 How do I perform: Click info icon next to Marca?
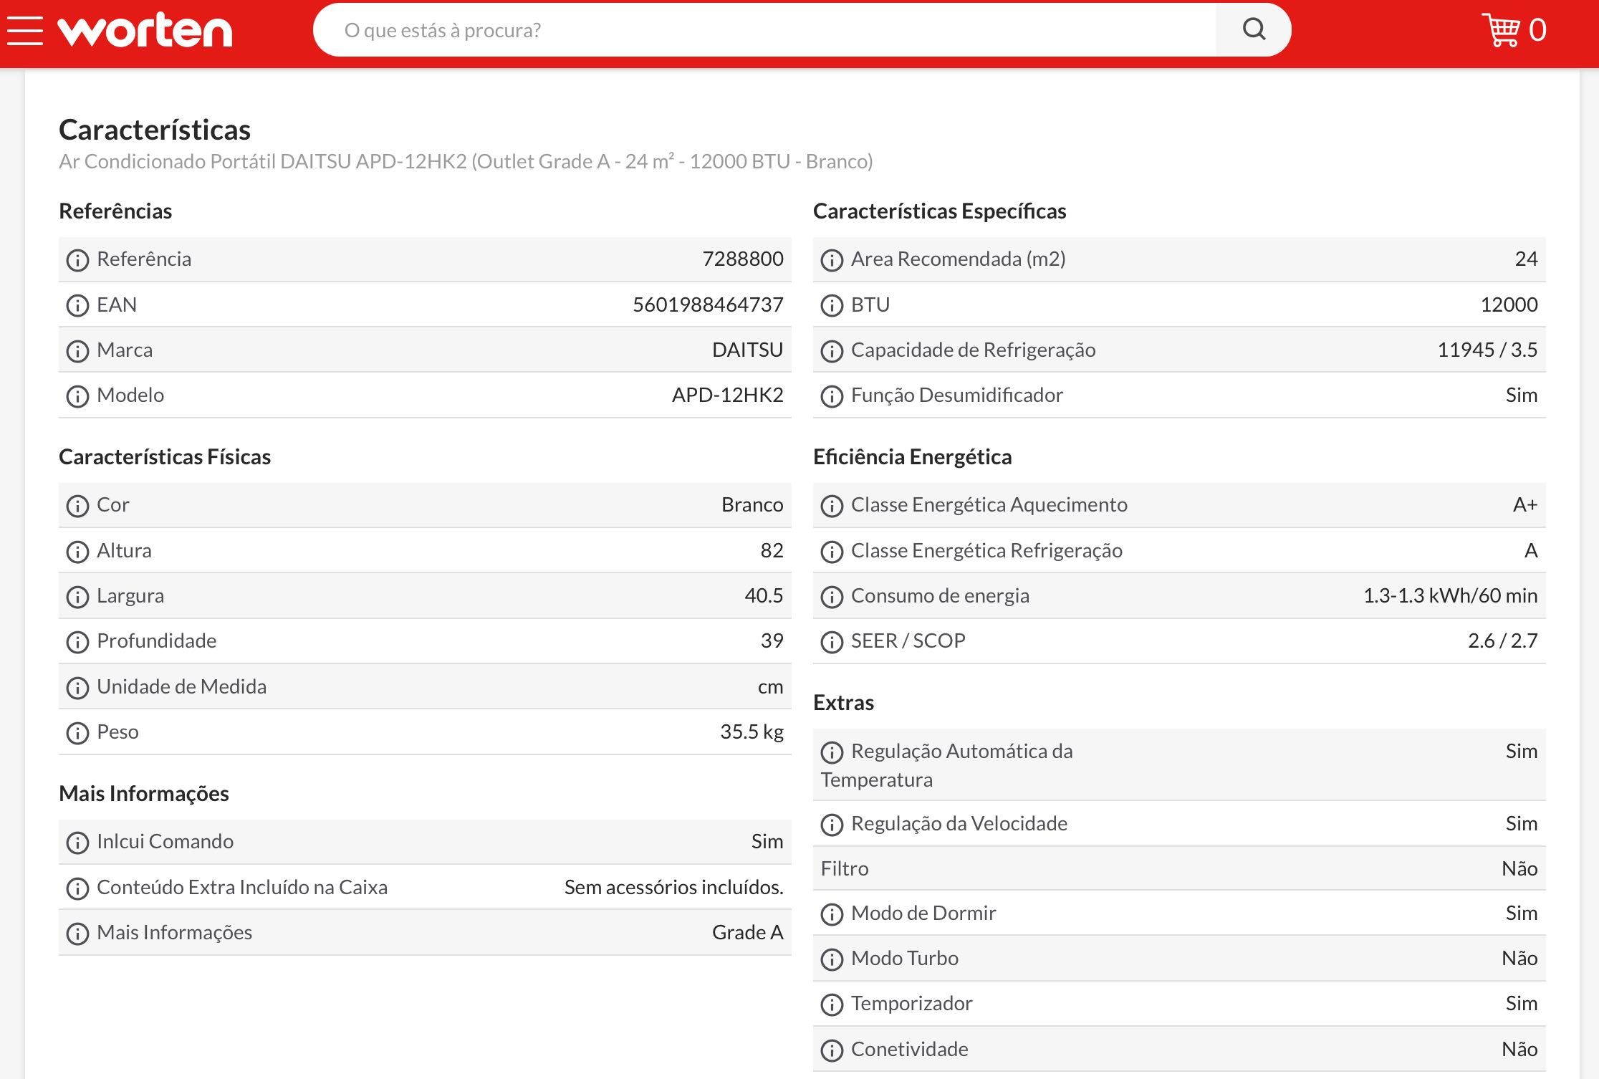click(77, 351)
